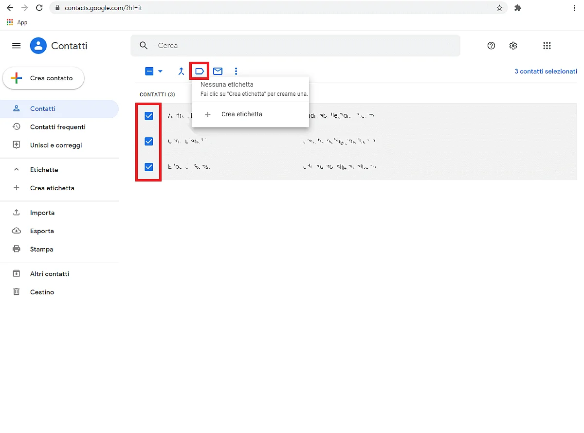
Task: Click the search magnifier icon
Action: (x=144, y=45)
